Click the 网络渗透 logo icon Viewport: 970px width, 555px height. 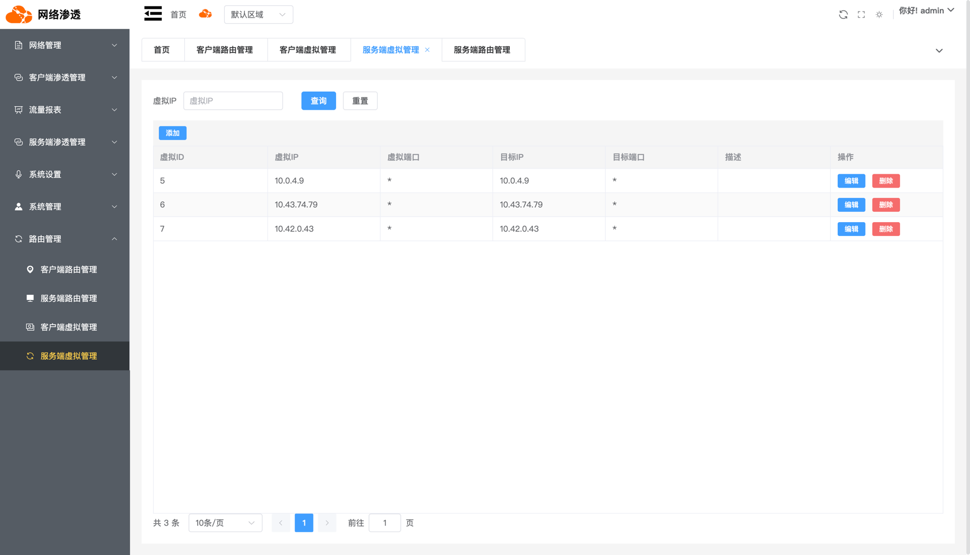tap(18, 14)
